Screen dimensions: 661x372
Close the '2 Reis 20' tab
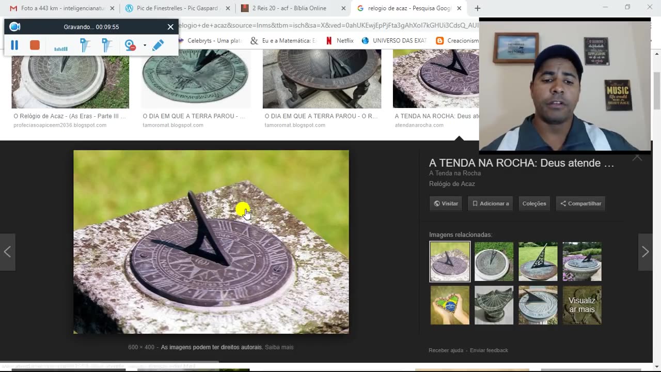point(343,8)
